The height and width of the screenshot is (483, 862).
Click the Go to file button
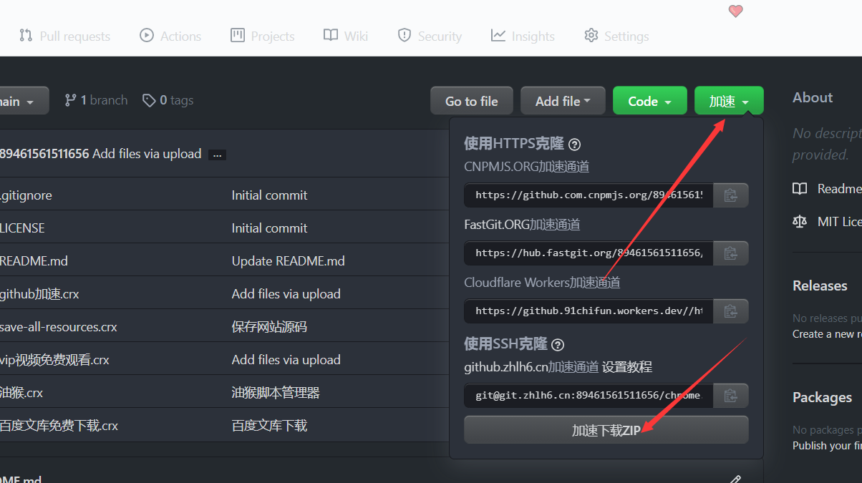pyautogui.click(x=472, y=101)
